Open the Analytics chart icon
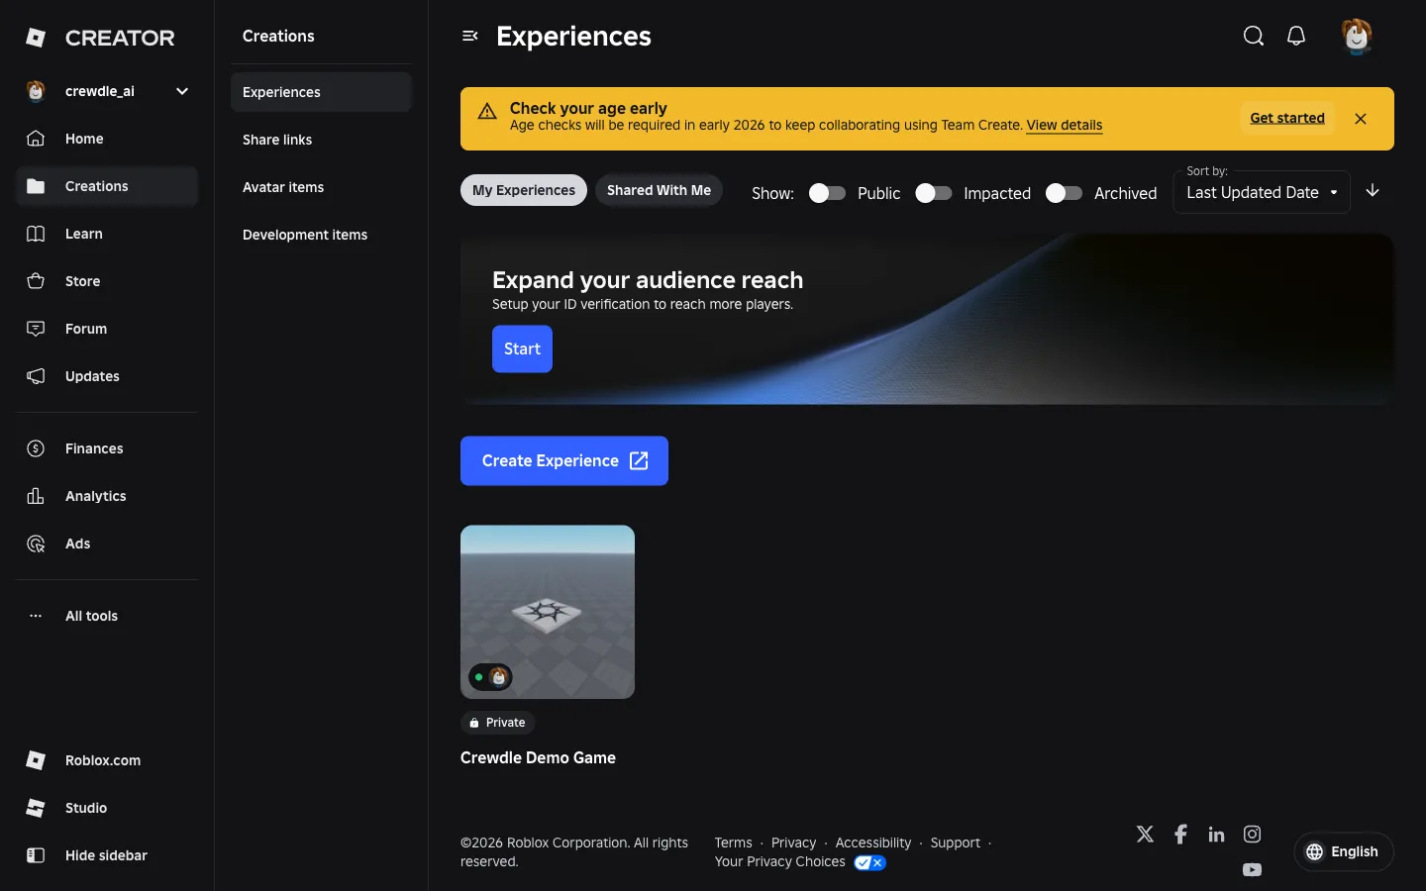 tap(36, 496)
